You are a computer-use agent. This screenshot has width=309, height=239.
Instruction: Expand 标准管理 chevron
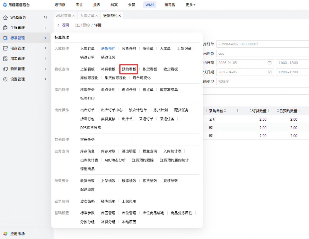[45, 38]
